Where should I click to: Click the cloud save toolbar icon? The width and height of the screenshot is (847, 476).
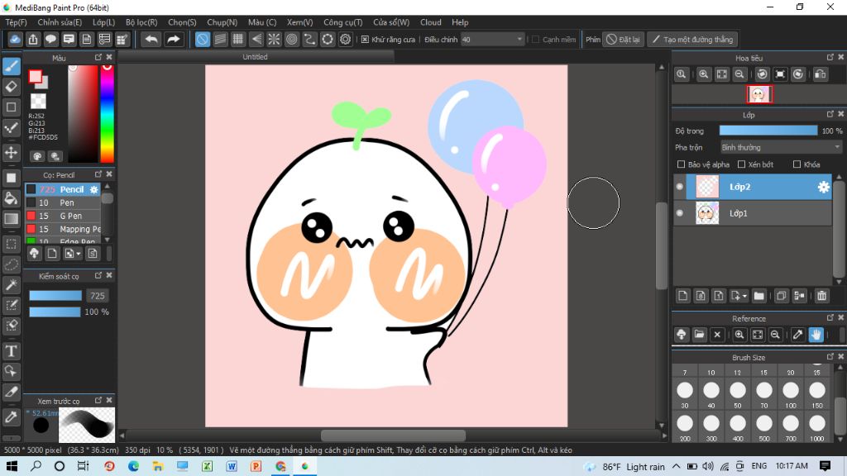tap(15, 40)
